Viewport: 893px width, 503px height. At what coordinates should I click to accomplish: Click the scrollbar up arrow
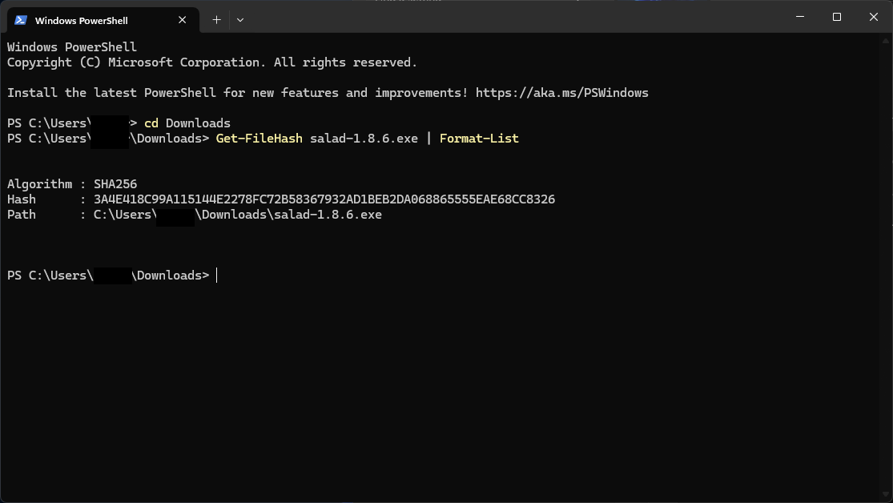point(885,40)
